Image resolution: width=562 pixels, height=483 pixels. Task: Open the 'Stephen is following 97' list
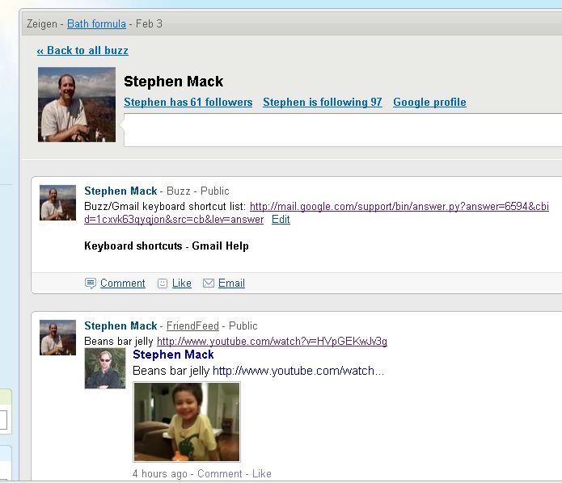click(322, 103)
